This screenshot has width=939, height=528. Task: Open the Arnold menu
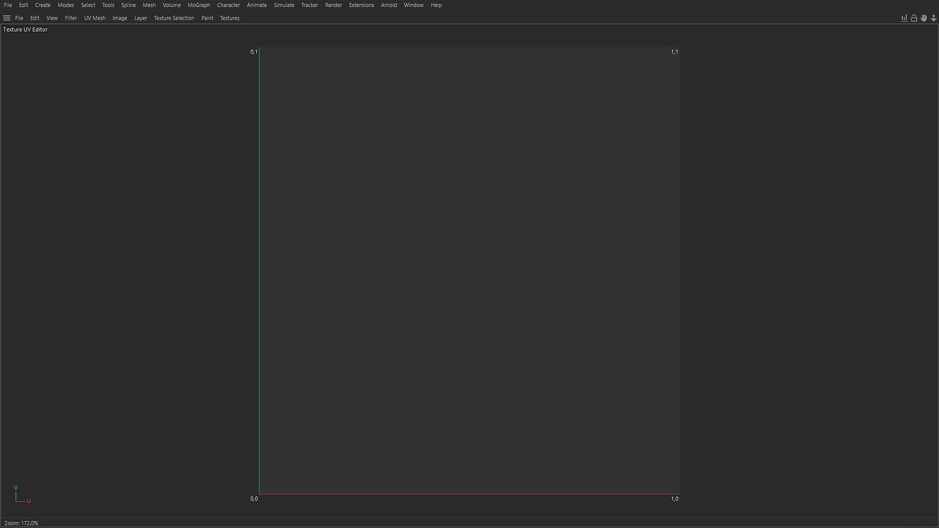coord(389,5)
